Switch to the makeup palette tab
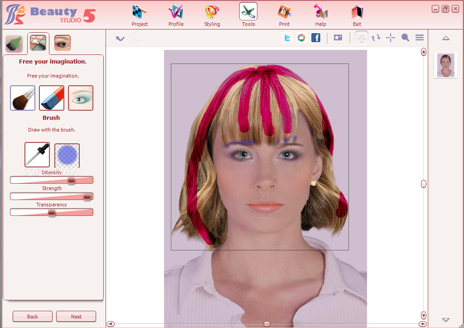 pyautogui.click(x=38, y=43)
